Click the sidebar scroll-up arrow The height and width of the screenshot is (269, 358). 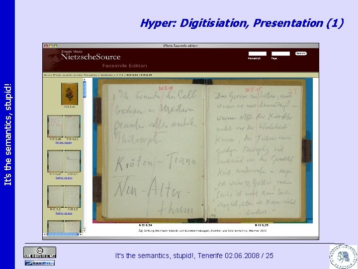coord(85,80)
